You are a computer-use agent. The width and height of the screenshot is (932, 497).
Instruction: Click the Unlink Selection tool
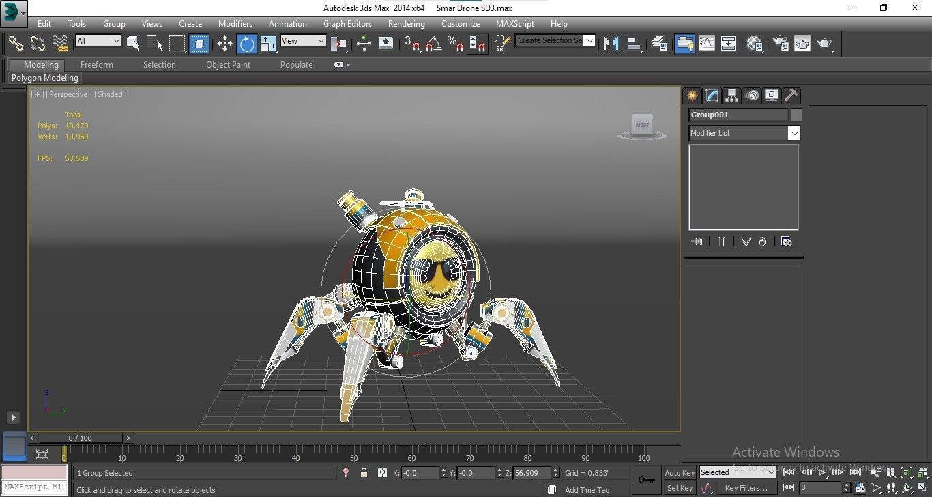[x=38, y=43]
